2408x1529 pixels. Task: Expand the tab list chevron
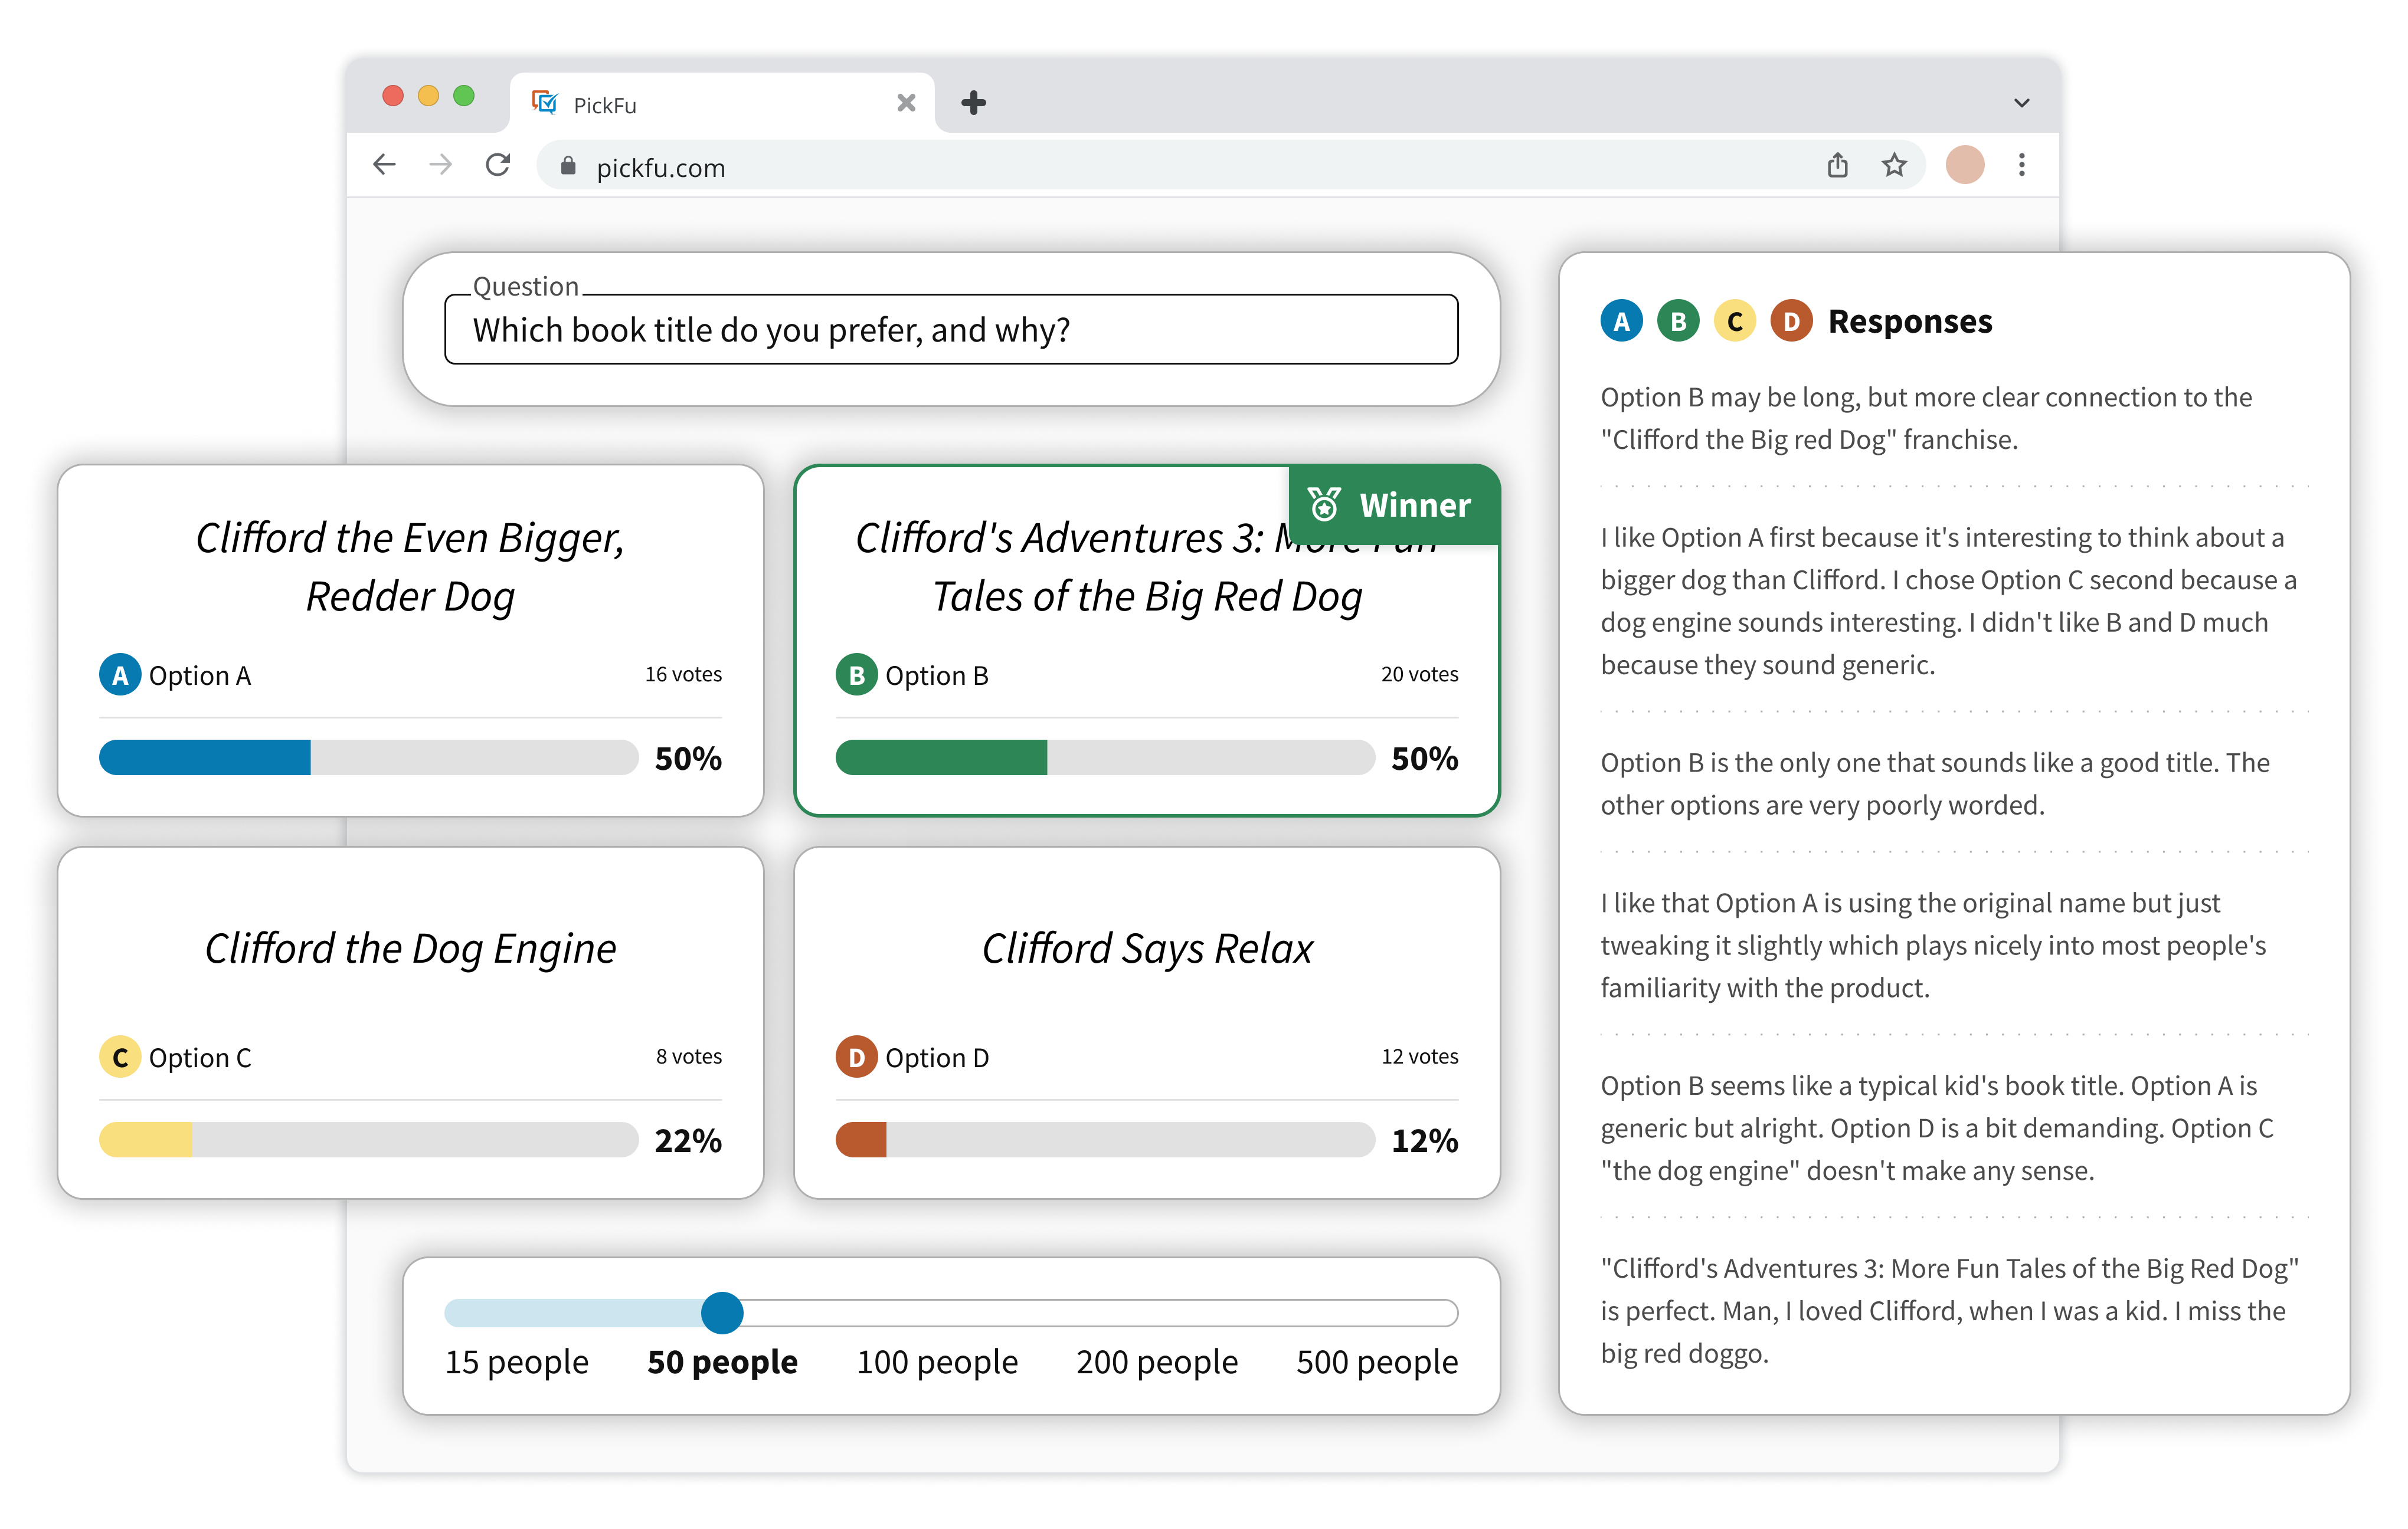pos(2021,103)
